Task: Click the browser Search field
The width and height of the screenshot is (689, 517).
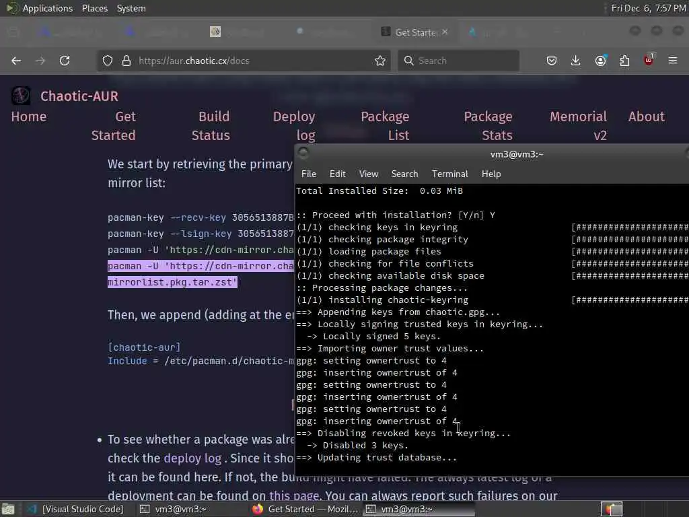Action: click(x=459, y=61)
